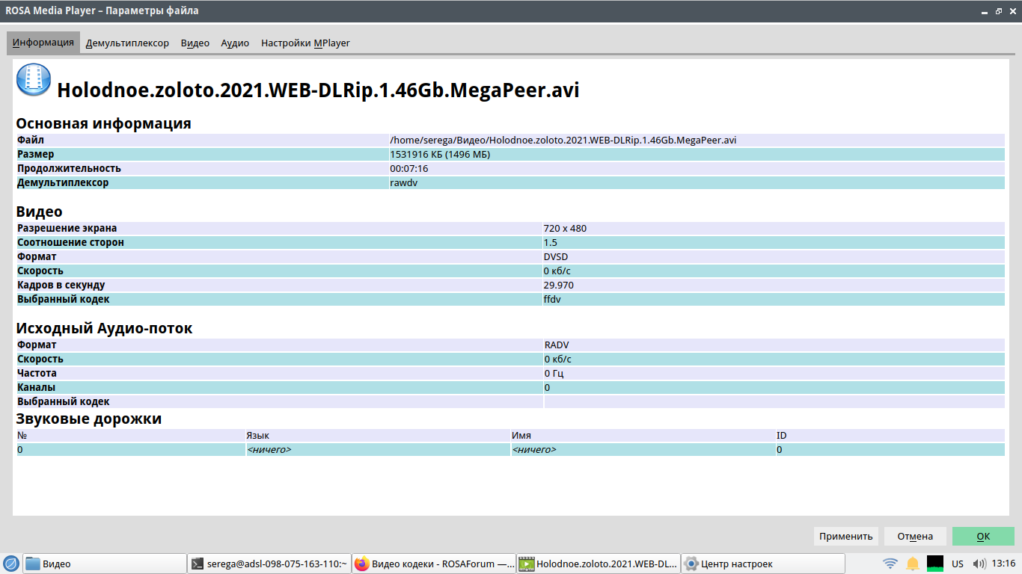Click the ID column header

click(782, 436)
